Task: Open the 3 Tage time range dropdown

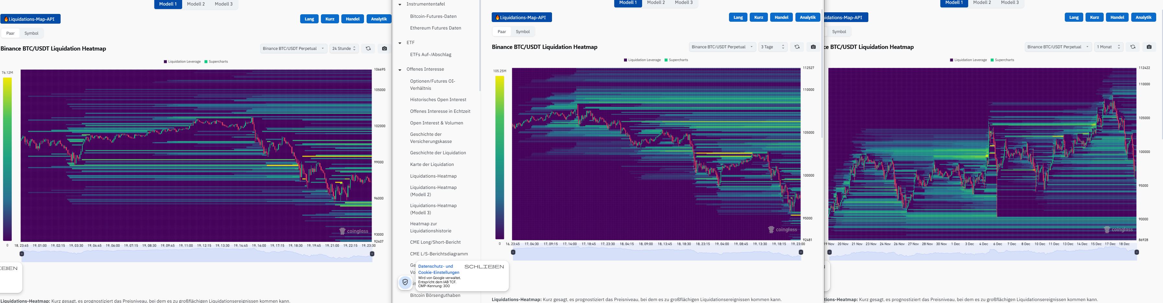Action: [x=773, y=47]
